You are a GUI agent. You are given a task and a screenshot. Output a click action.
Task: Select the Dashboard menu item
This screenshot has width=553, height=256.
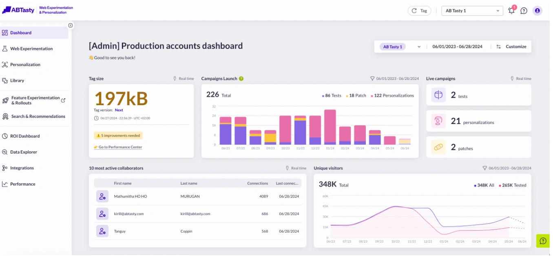click(x=20, y=32)
